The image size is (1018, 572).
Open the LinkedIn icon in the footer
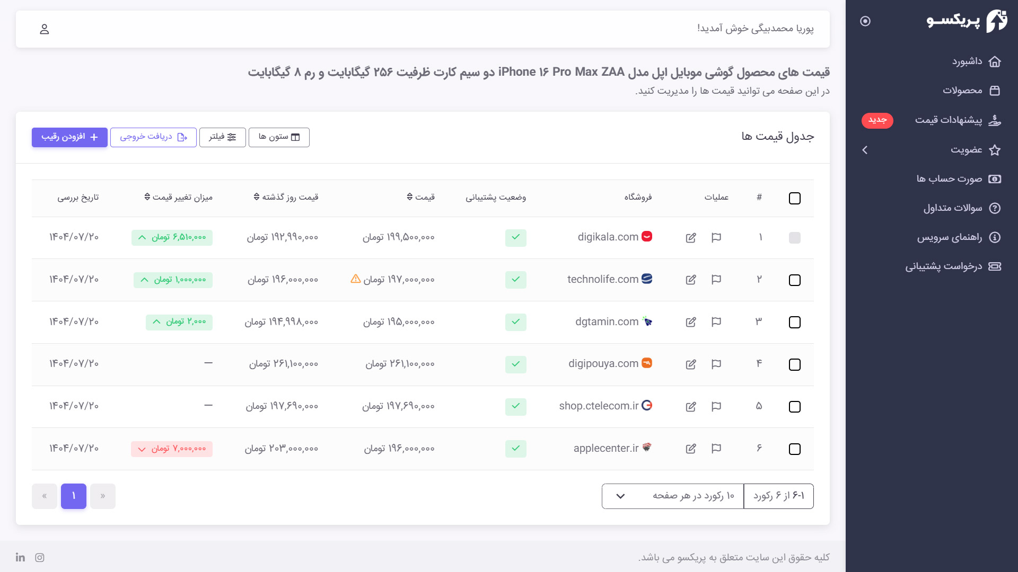point(20,557)
